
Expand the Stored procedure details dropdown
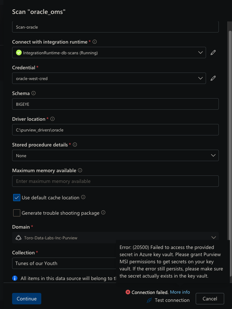tap(213, 155)
